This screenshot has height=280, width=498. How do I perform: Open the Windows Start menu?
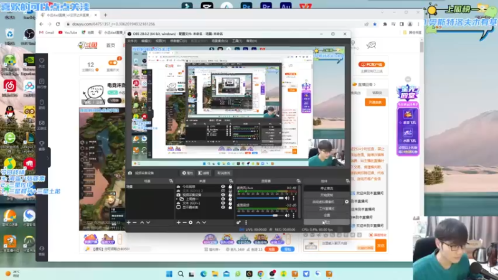169,274
